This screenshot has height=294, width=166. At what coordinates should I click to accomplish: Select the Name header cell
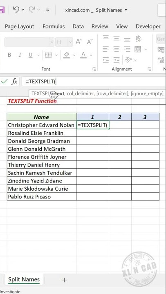[x=42, y=117]
